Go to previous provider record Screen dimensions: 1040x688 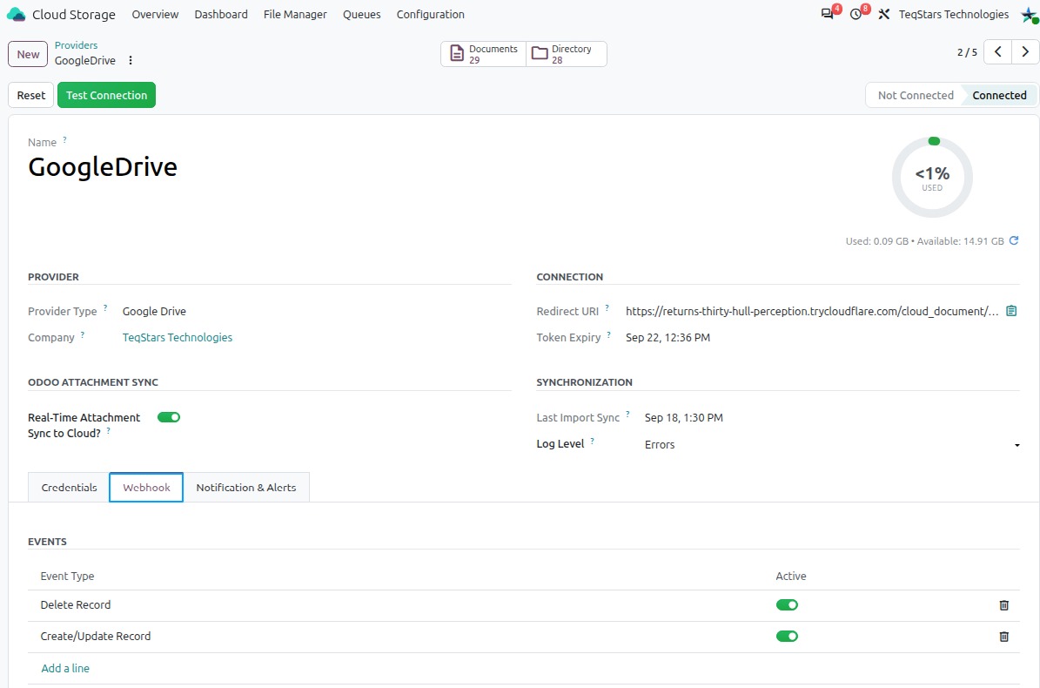[x=997, y=51]
